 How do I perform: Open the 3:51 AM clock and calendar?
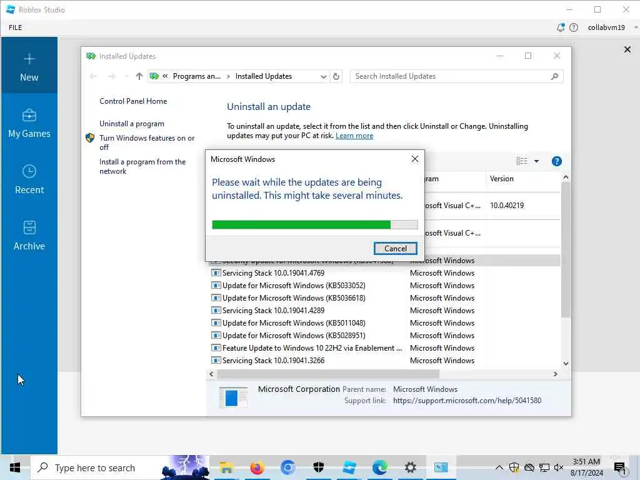[x=586, y=467]
